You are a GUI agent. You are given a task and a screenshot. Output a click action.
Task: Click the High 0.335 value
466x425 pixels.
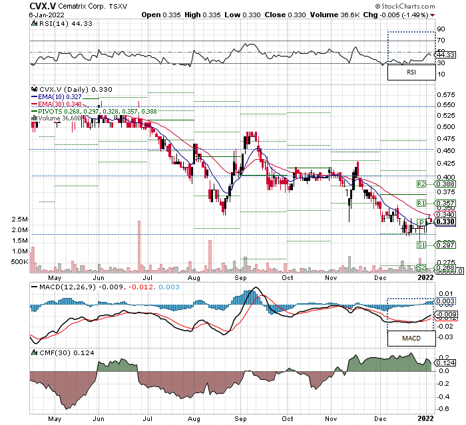click(202, 15)
